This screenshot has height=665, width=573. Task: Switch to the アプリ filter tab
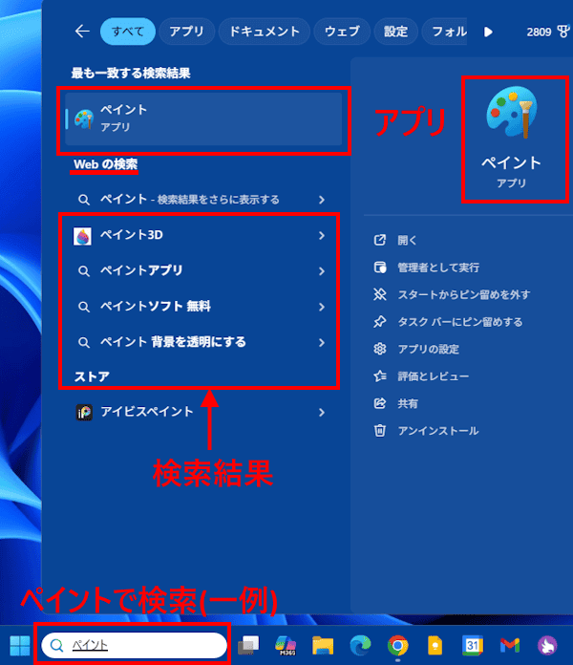point(186,32)
